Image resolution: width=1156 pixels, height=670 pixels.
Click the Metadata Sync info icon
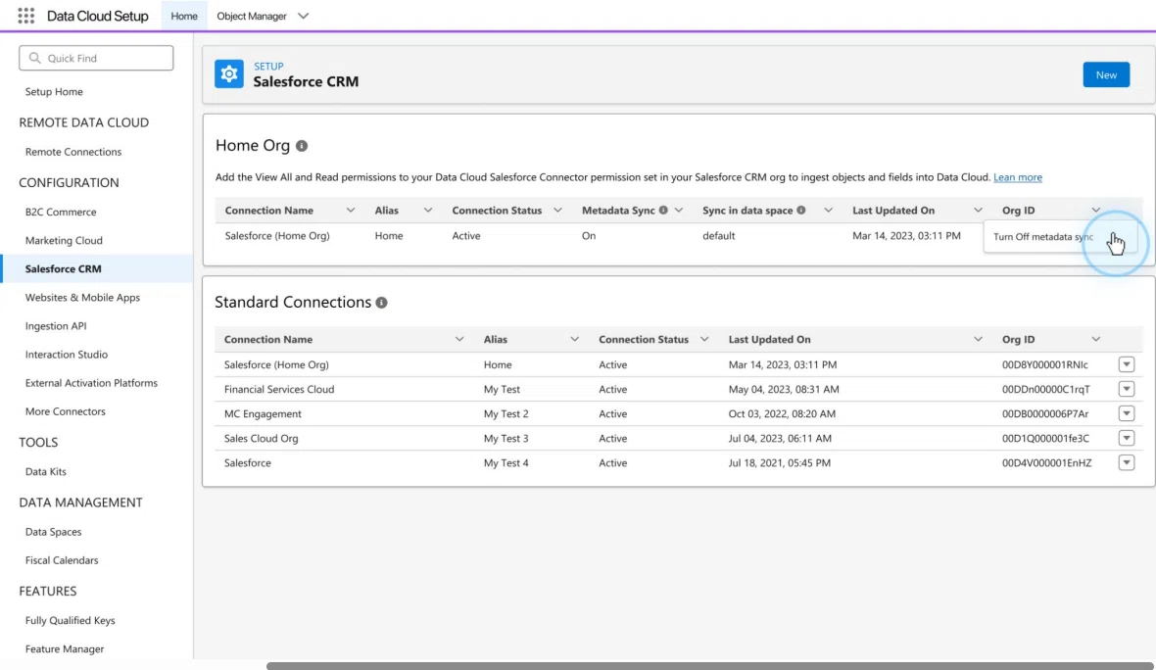663,210
